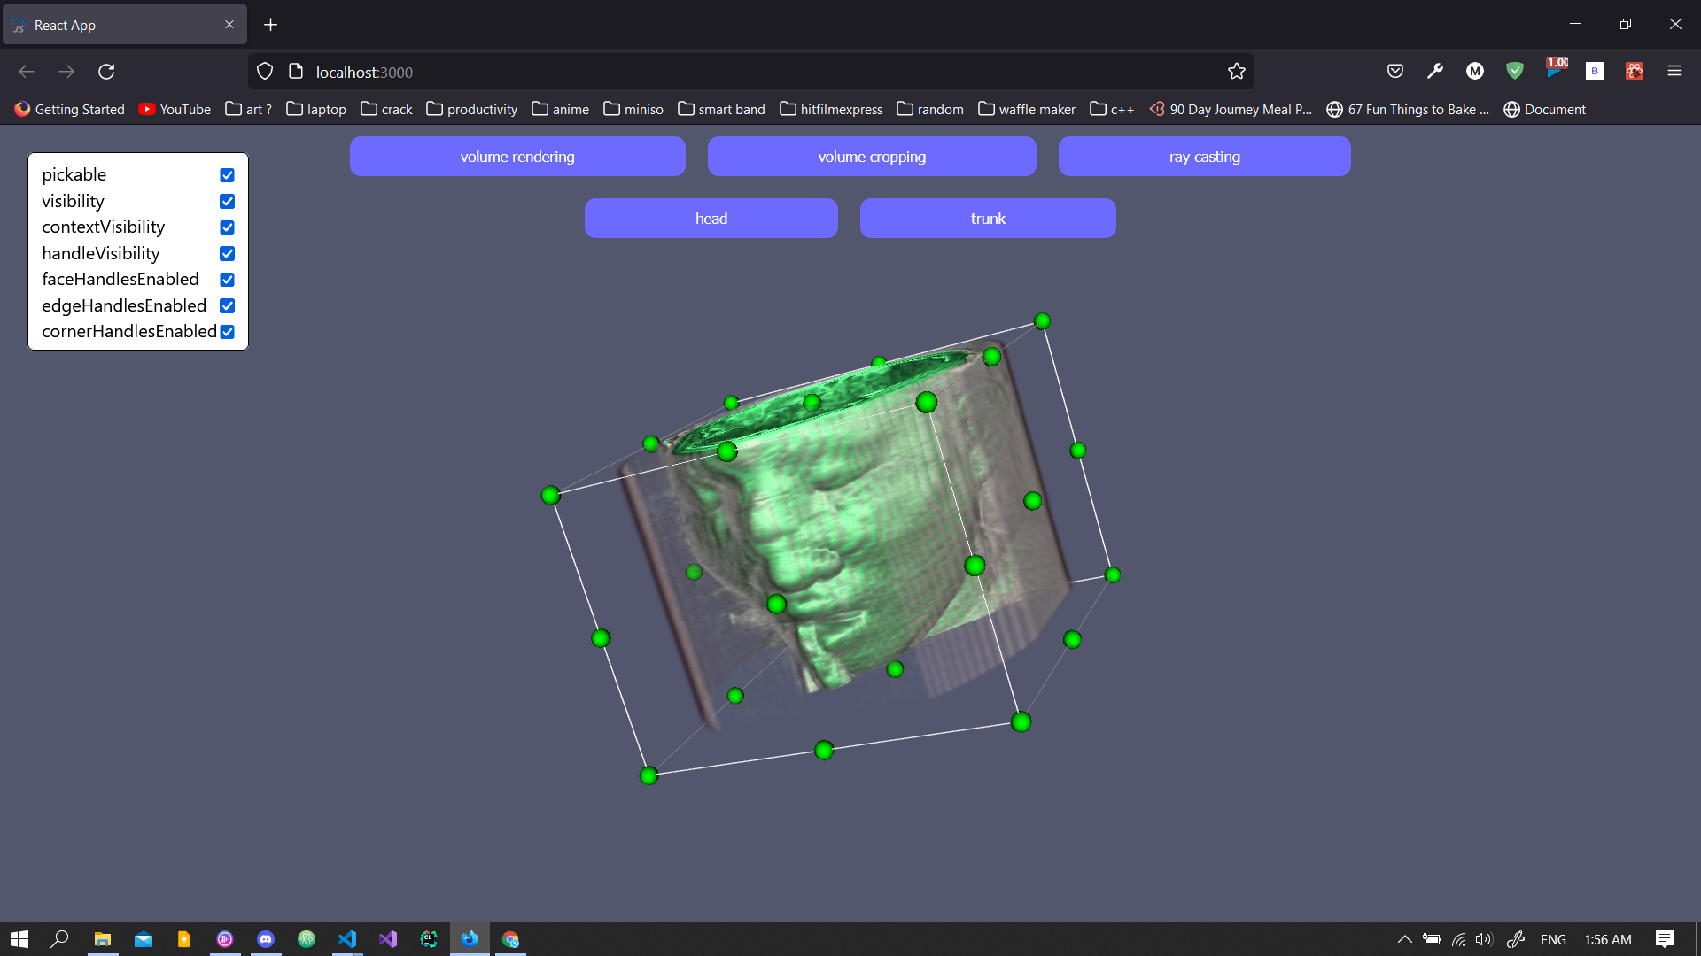Click the Pocket save icon
This screenshot has height=956, width=1701.
point(1395,71)
